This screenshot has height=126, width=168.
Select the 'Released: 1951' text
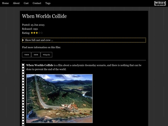pyautogui.click(x=30, y=29)
